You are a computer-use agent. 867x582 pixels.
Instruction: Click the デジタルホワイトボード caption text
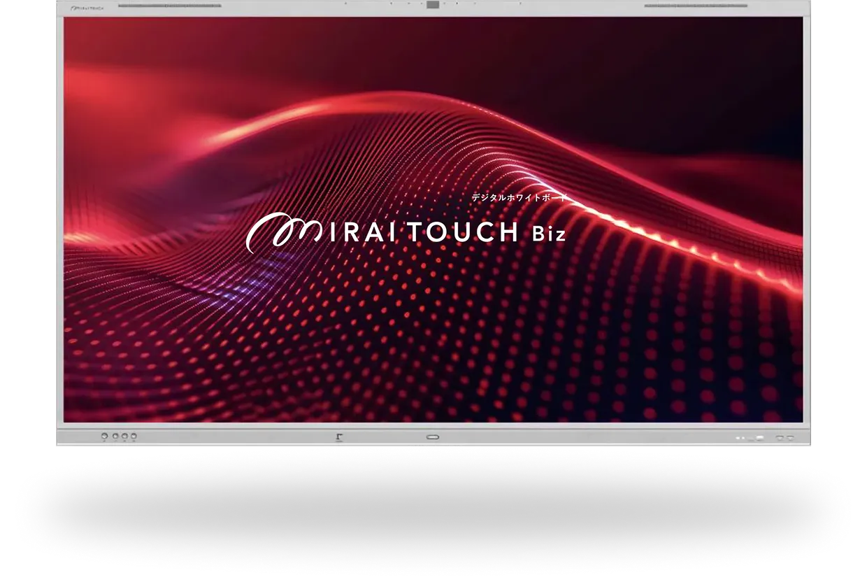(x=520, y=198)
